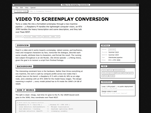The width and height of the screenshot is (151, 113).
Task: Click the Updated value 'Summer 2025' in Details
Action: [x=114, y=55]
